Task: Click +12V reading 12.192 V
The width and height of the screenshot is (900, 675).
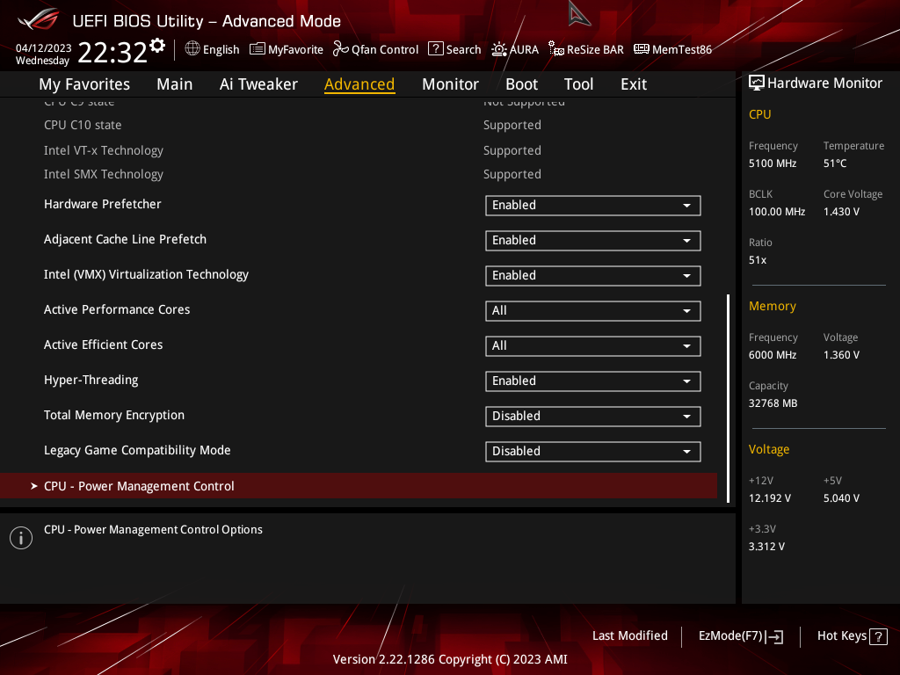Action: tap(770, 498)
